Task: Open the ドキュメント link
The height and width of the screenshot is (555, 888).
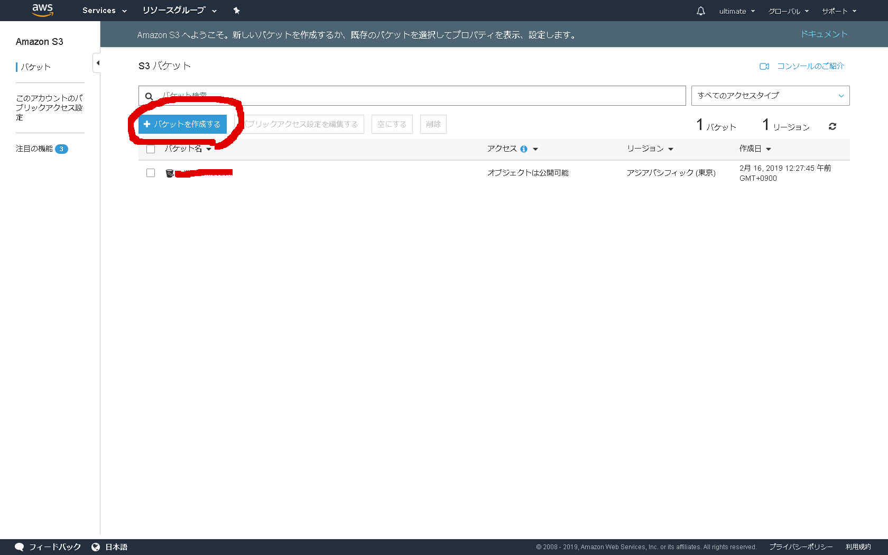Action: (824, 34)
